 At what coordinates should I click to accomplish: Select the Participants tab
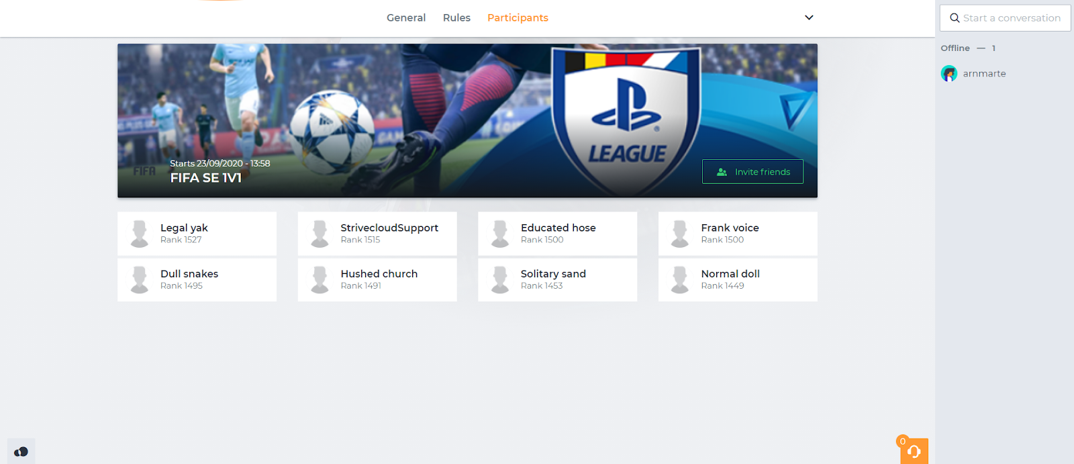[x=518, y=17]
